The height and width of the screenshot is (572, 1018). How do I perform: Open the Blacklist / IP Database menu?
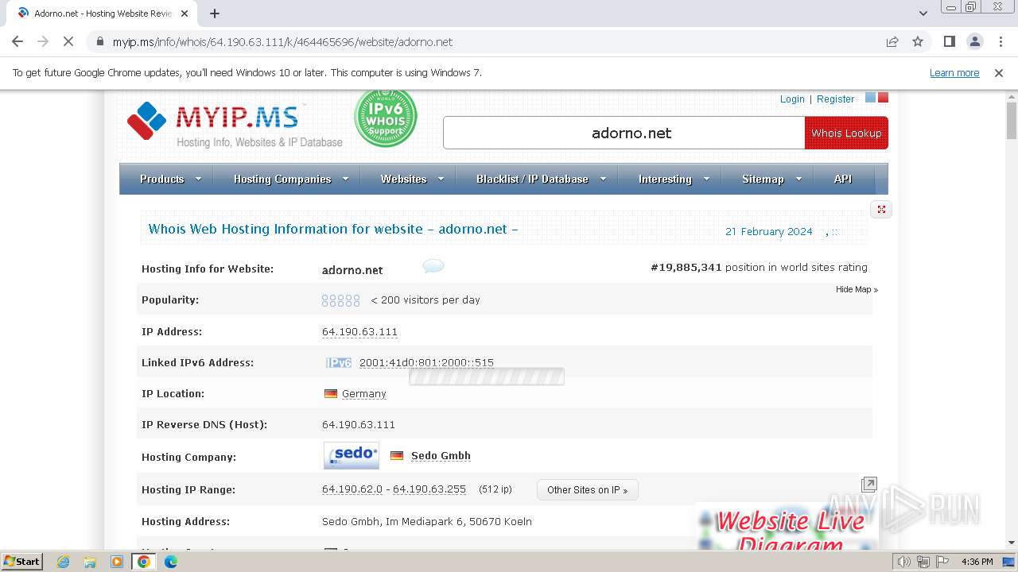tap(532, 179)
